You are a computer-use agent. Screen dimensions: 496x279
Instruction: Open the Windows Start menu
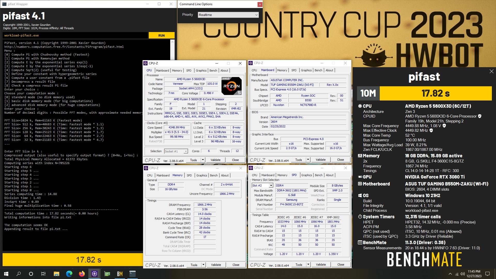[x=6, y=274]
